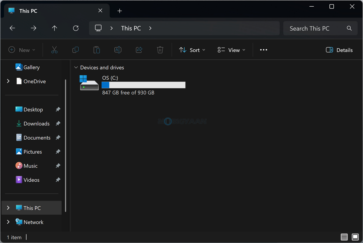Screen dimensions: 363x243
Task: Click the Paste clipboard icon
Action: point(97,50)
